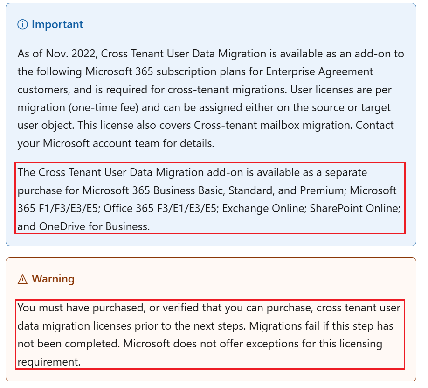Click the info icon beside Important

click(x=22, y=25)
